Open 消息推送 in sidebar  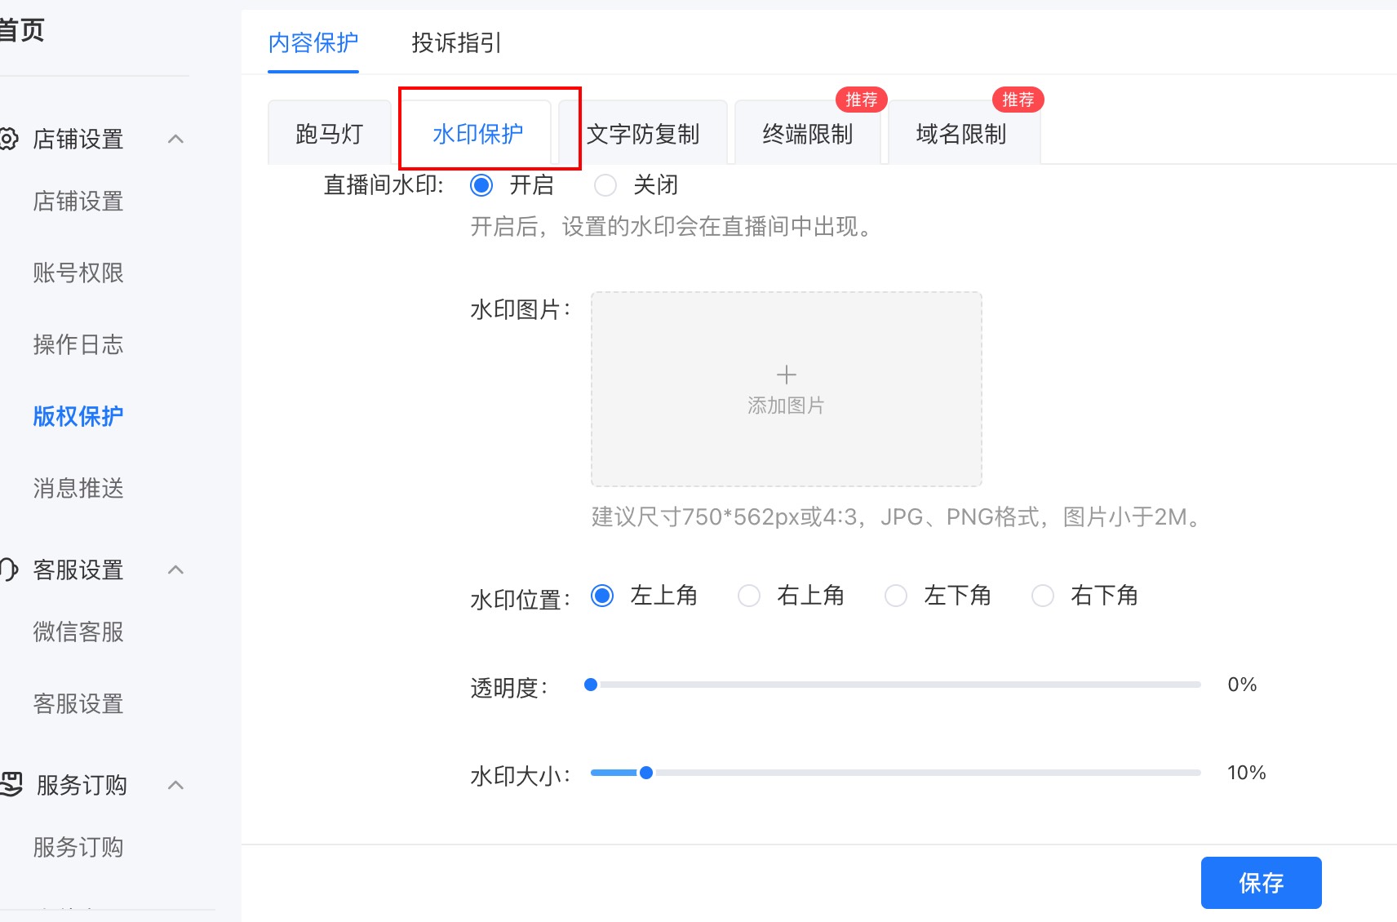pos(78,488)
